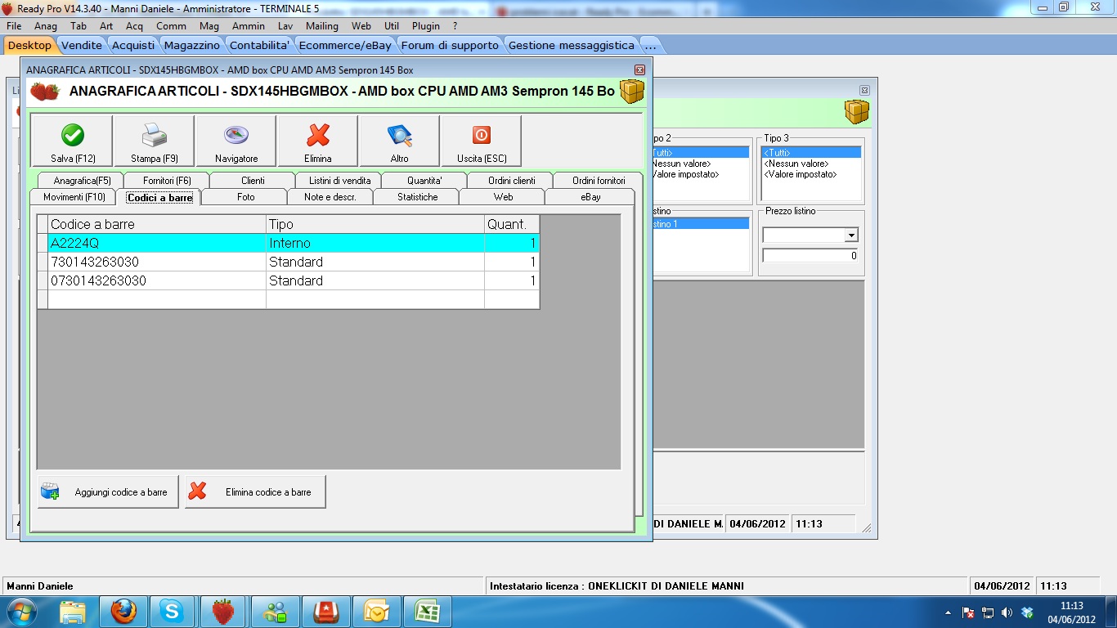The image size is (1117, 628).
Task: Open the Windows Start menu
Action: pos(20,612)
